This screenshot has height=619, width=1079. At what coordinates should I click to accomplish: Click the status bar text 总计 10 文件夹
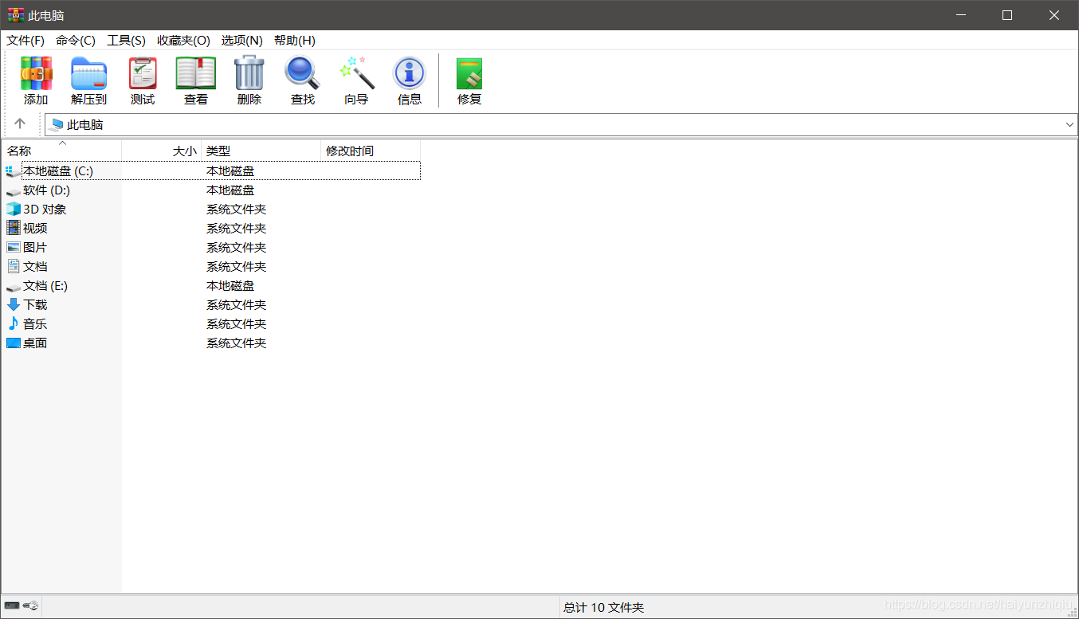pyautogui.click(x=603, y=608)
